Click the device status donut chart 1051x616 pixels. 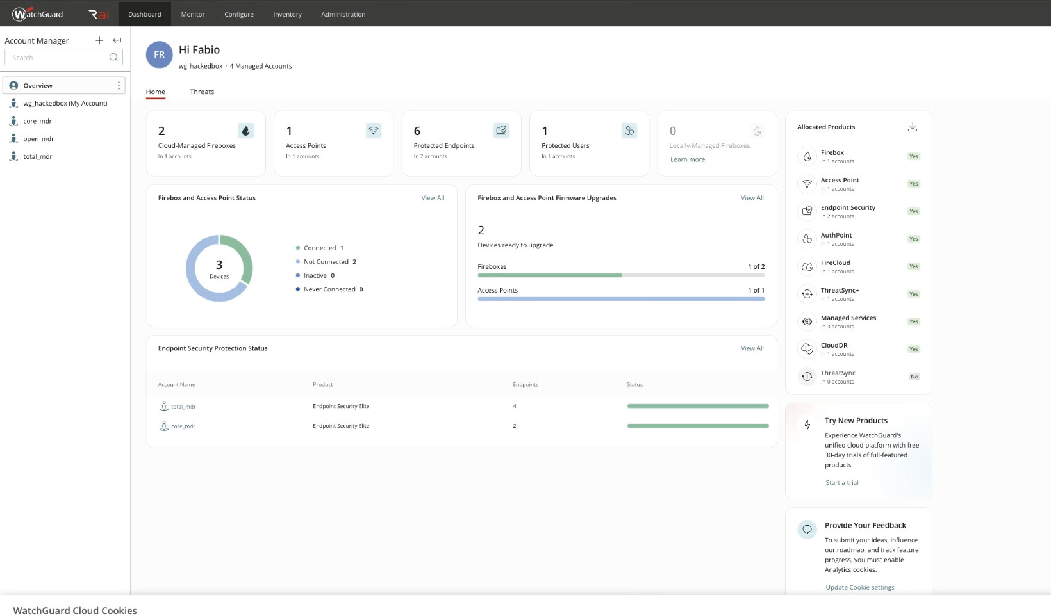[219, 268]
